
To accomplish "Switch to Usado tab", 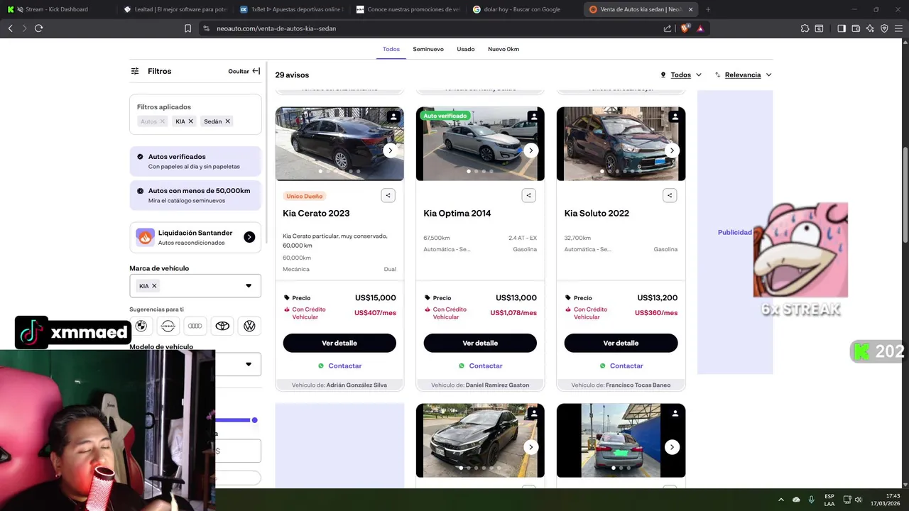I will [466, 49].
